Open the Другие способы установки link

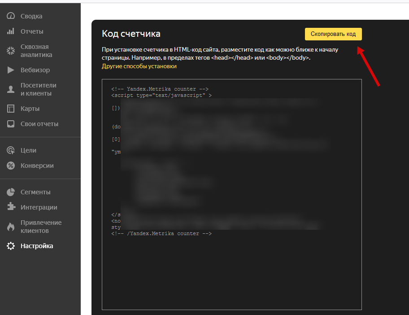pyautogui.click(x=139, y=66)
